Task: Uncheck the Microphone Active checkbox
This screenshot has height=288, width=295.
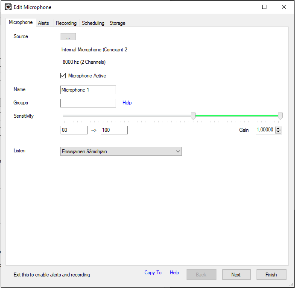Action: [63, 76]
